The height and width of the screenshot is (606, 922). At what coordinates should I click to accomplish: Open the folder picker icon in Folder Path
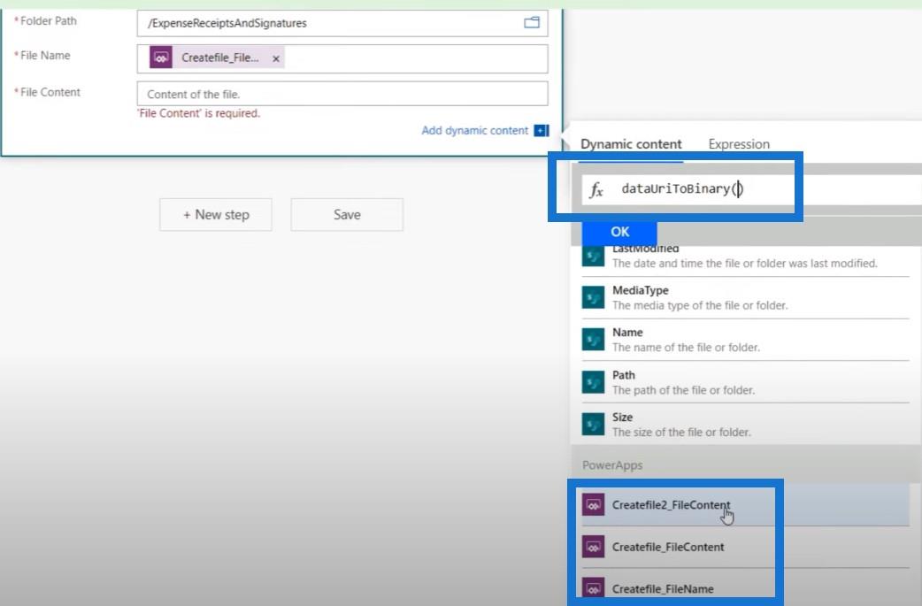(532, 23)
